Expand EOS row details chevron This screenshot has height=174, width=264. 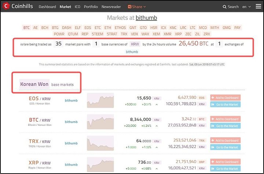tap(157, 104)
